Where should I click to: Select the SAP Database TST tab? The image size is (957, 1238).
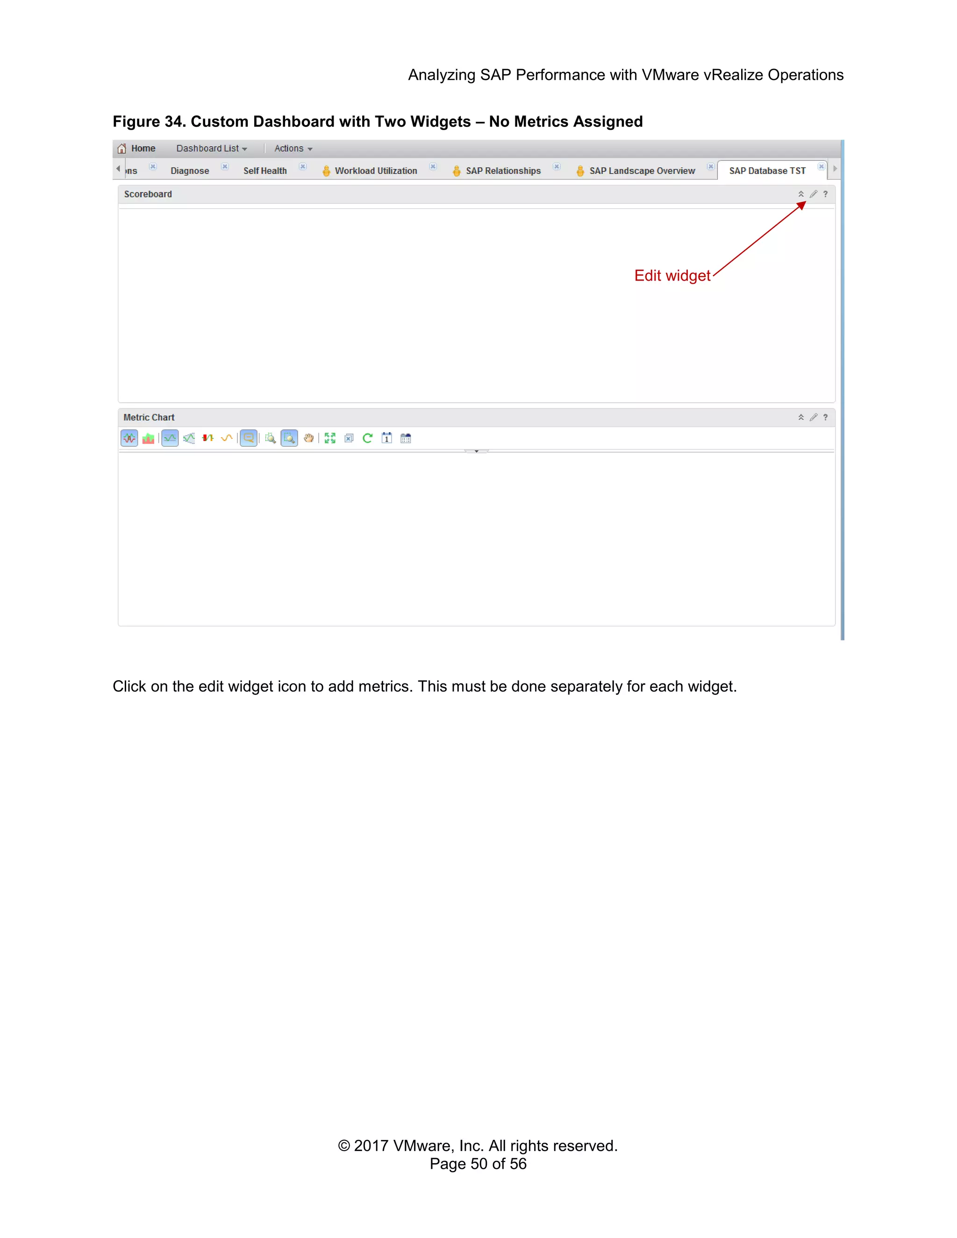point(767,171)
